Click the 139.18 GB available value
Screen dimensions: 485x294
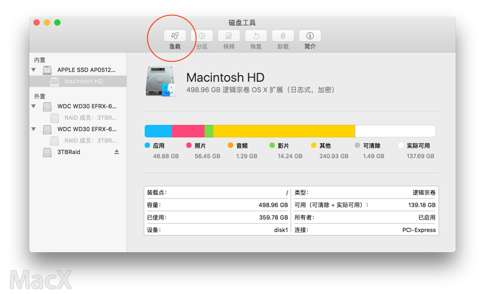click(422, 205)
